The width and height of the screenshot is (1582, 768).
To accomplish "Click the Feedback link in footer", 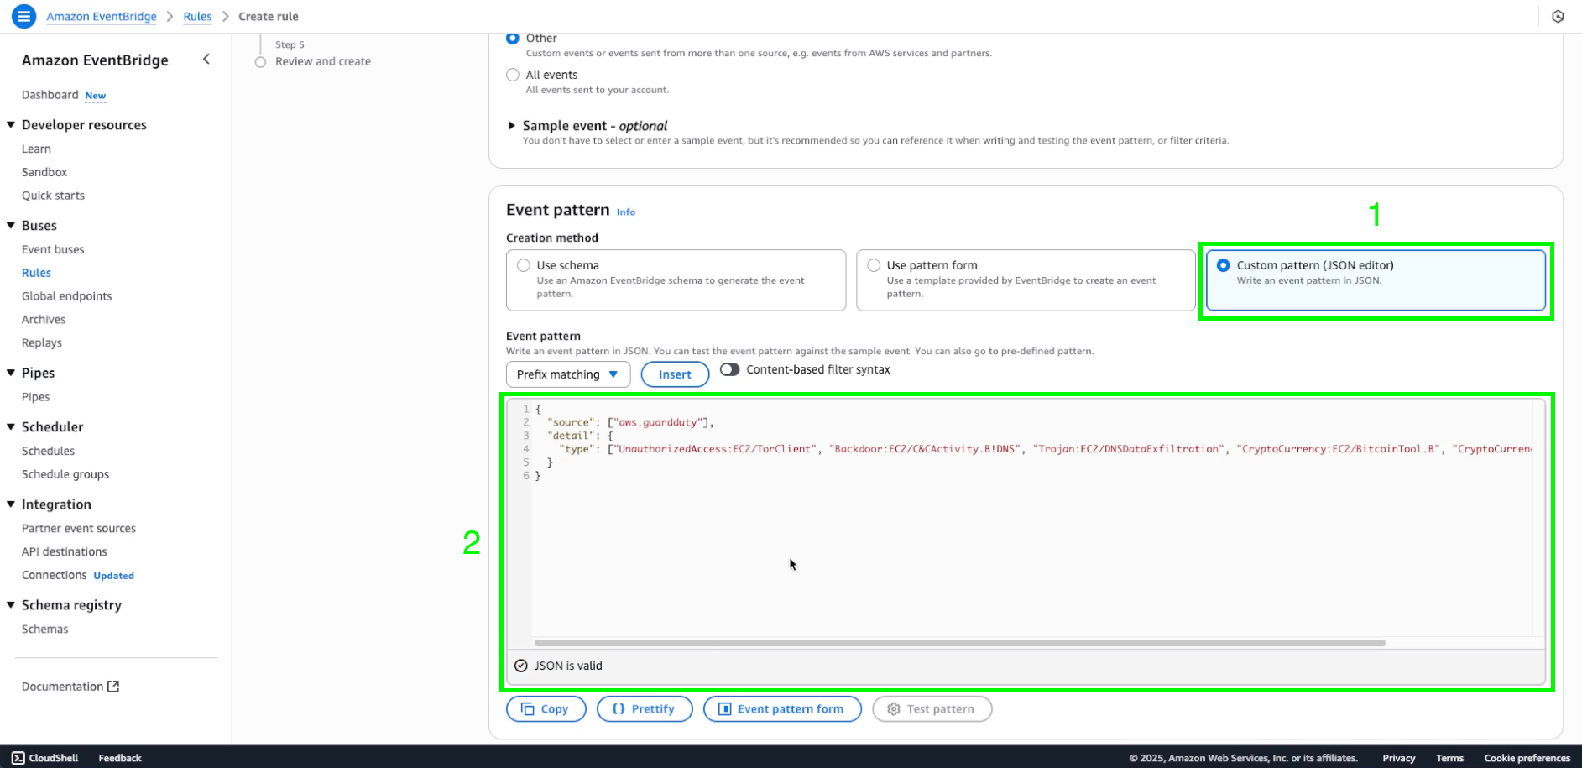I will 120,758.
